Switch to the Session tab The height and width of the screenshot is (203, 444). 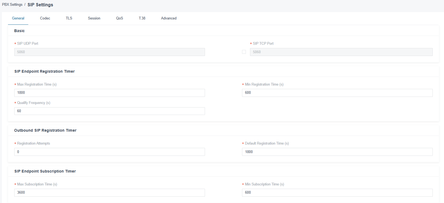(x=94, y=18)
